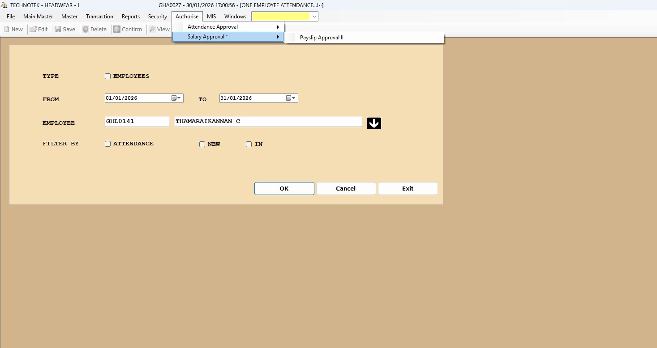657x348 pixels.
Task: Click the application icon in title bar
Action: tap(4, 5)
